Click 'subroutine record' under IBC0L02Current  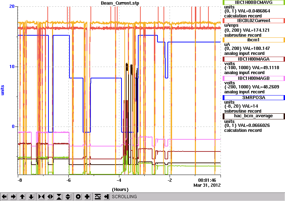[x=243, y=35]
